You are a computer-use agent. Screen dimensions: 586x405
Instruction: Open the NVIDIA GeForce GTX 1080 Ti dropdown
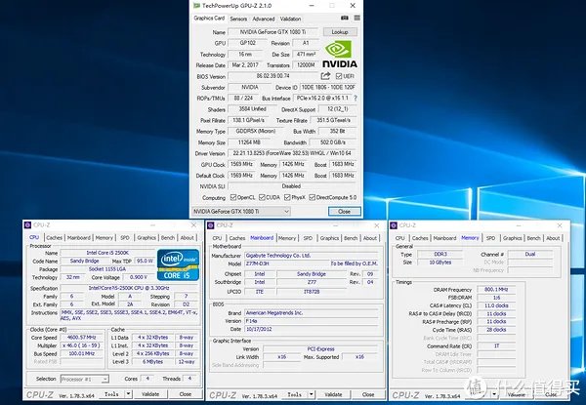[x=241, y=211]
